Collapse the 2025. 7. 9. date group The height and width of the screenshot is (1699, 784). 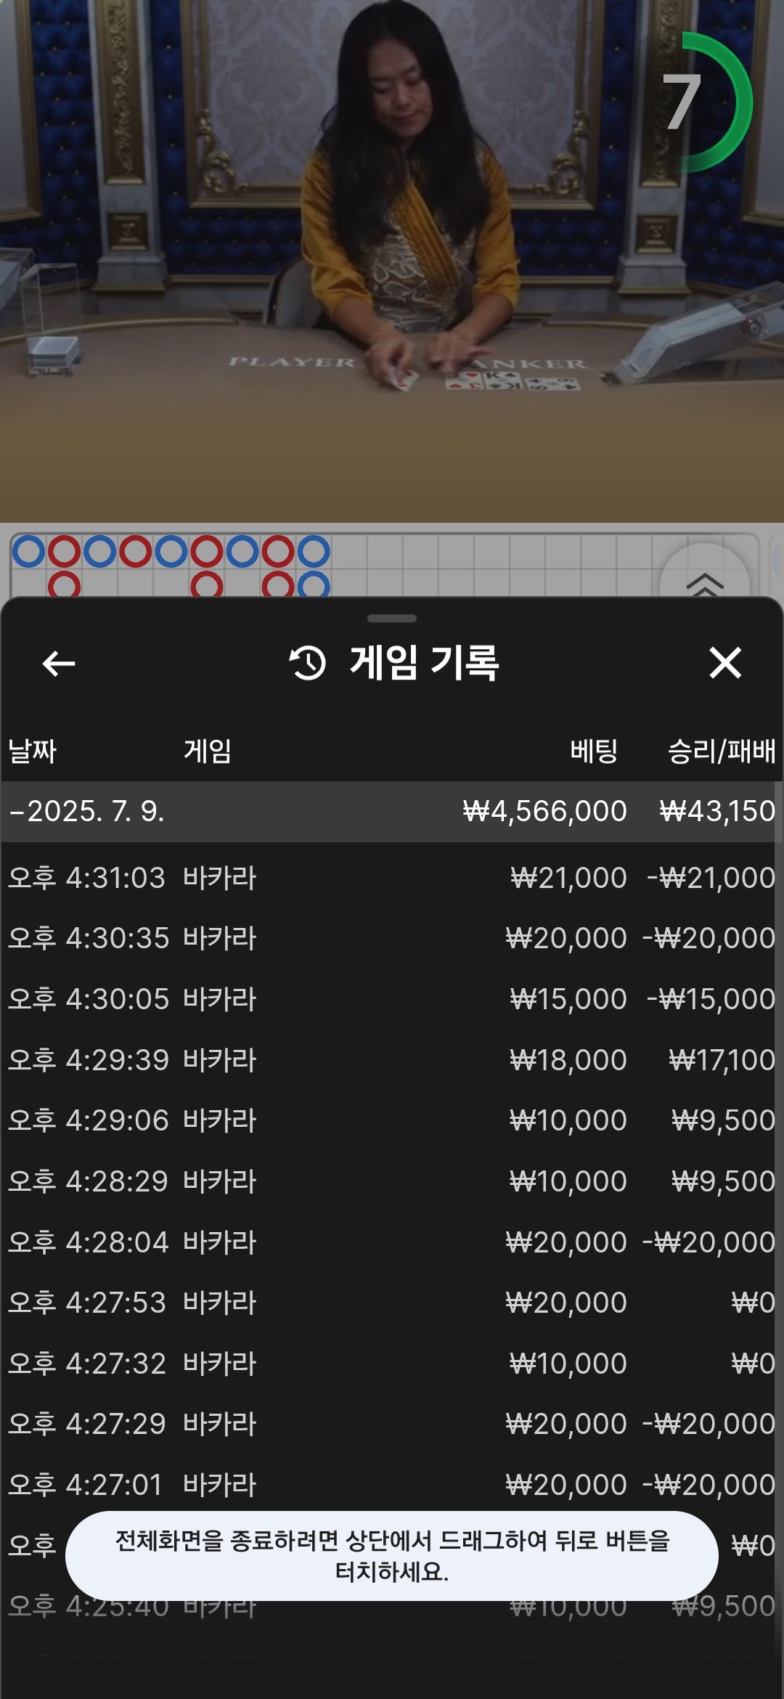(x=87, y=811)
